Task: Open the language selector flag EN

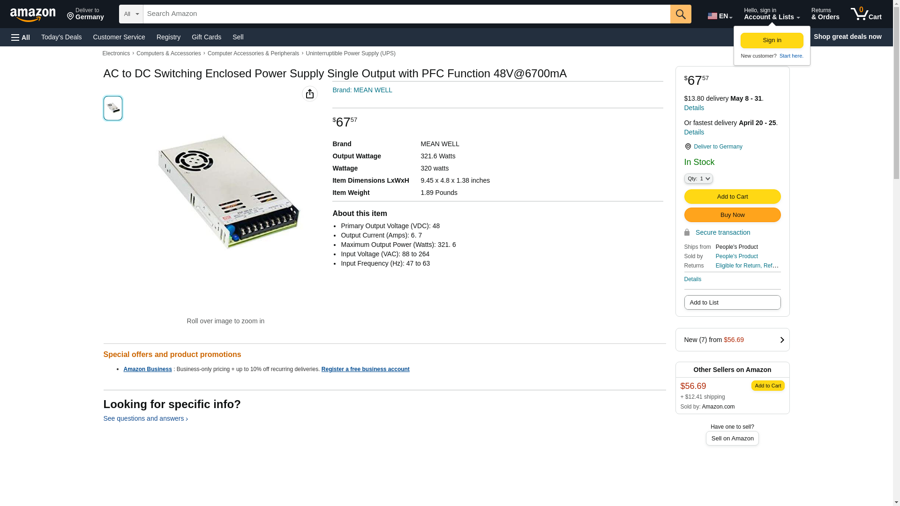Action: 720,16
